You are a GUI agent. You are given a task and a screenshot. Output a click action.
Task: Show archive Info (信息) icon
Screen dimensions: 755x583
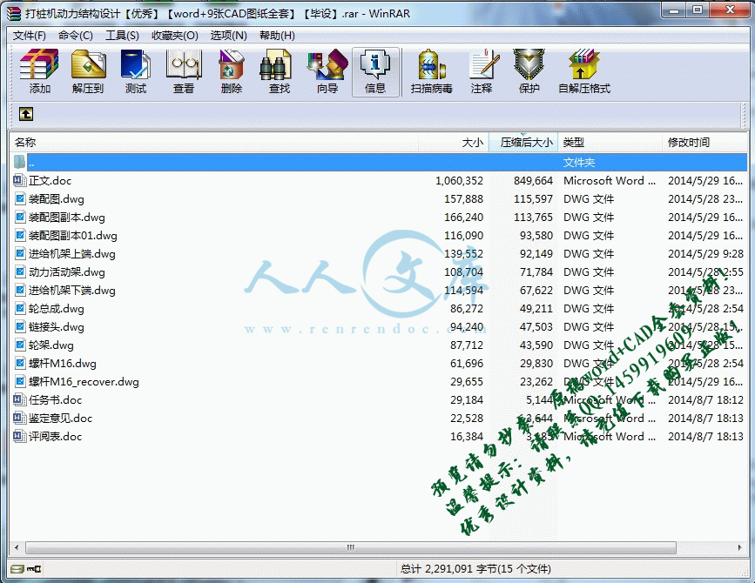375,71
